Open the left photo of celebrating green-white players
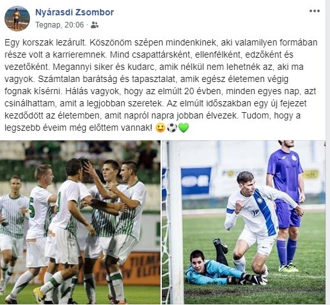This screenshot has height=305, width=330. click(x=80, y=222)
